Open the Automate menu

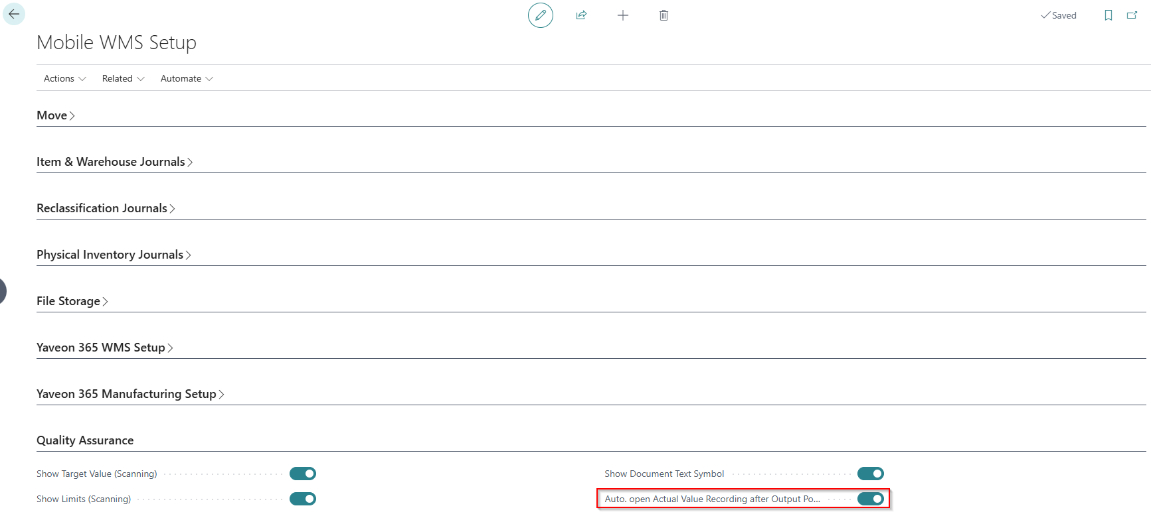[x=187, y=78]
